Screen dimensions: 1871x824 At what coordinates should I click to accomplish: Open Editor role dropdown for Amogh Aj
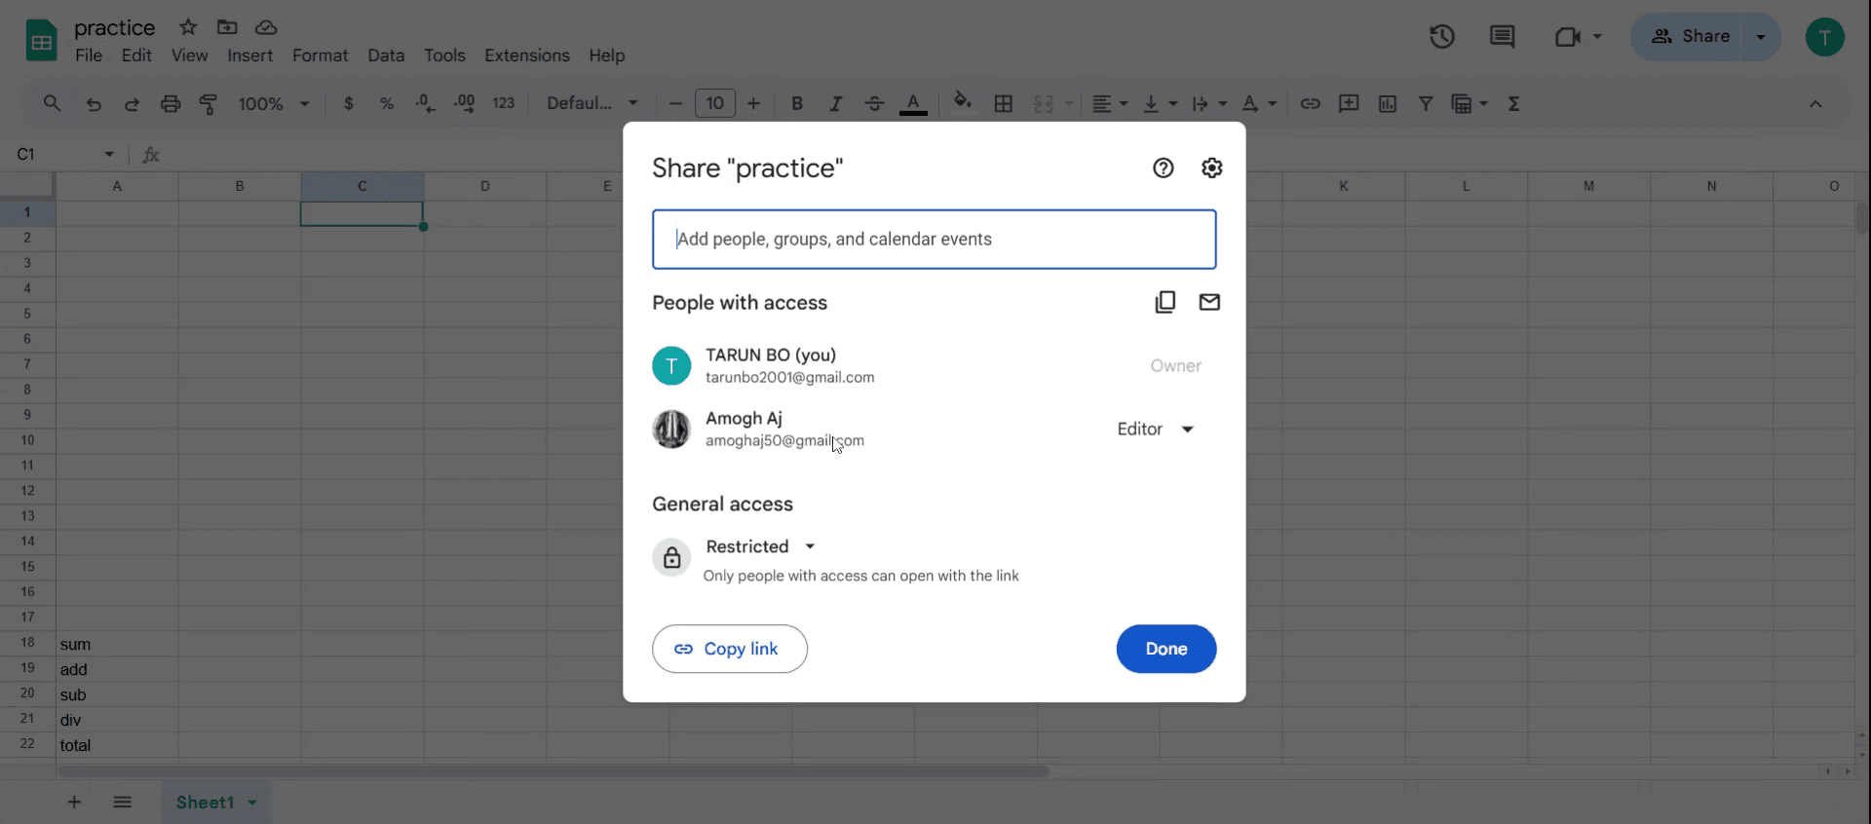(1156, 429)
